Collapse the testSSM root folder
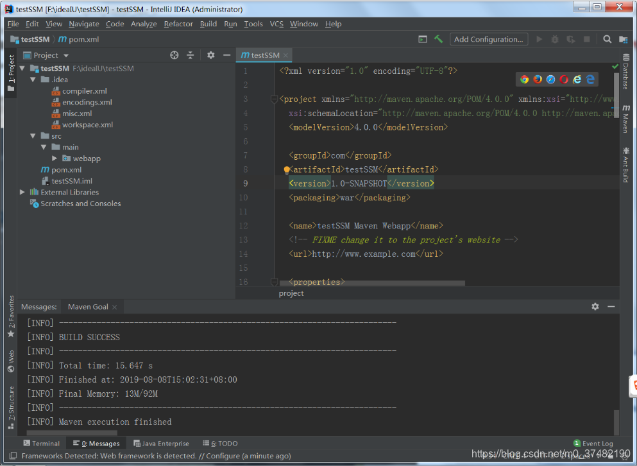This screenshot has height=466, width=637. coord(22,68)
